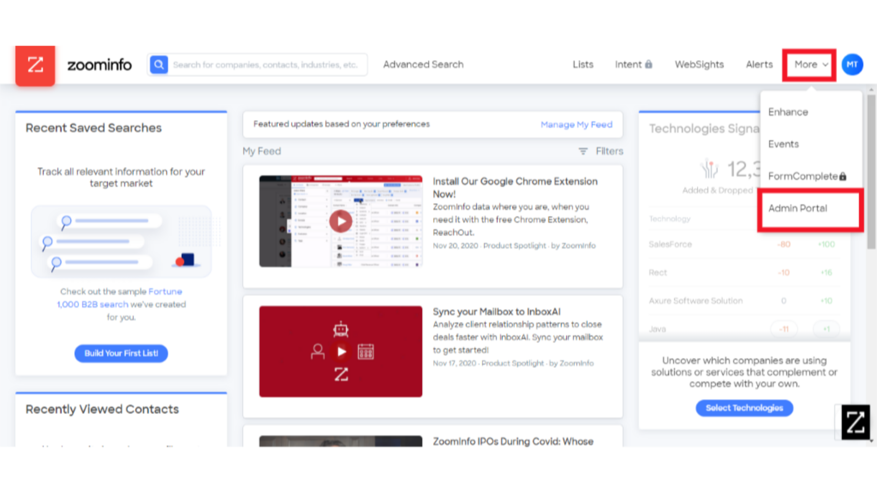Click the page vertical scrollbar
The height and width of the screenshot is (493, 877).
tap(872, 172)
